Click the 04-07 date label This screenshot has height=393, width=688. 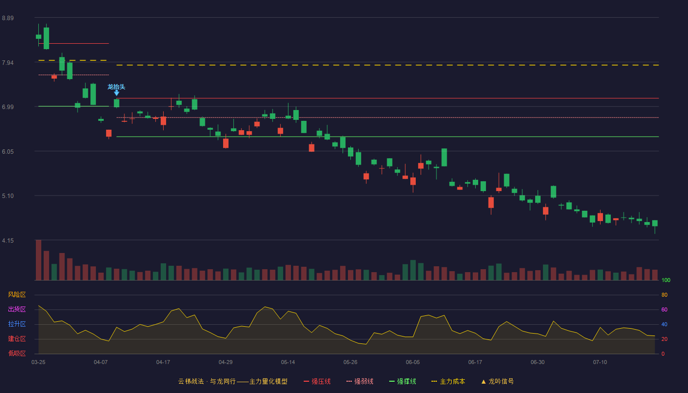point(101,362)
